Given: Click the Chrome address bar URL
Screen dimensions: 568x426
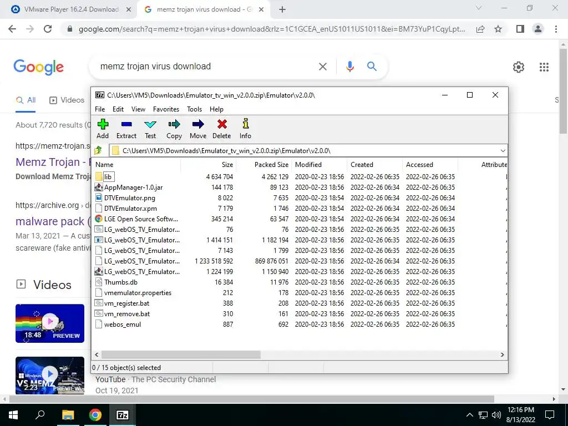Looking at the screenshot, I should pos(272,29).
